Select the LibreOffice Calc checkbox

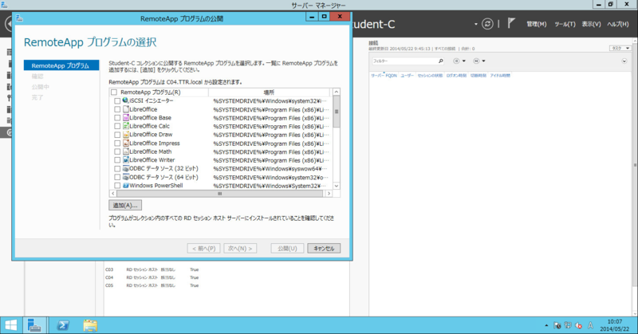[x=117, y=127]
